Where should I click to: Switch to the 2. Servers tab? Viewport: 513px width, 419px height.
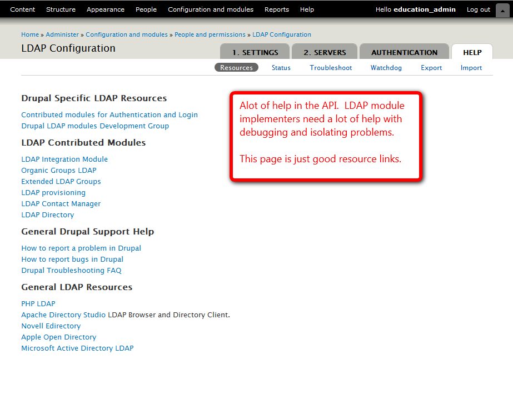tap(325, 52)
